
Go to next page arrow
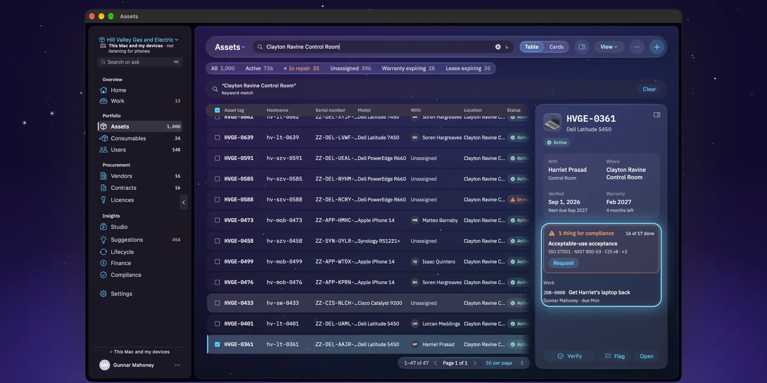pyautogui.click(x=475, y=363)
